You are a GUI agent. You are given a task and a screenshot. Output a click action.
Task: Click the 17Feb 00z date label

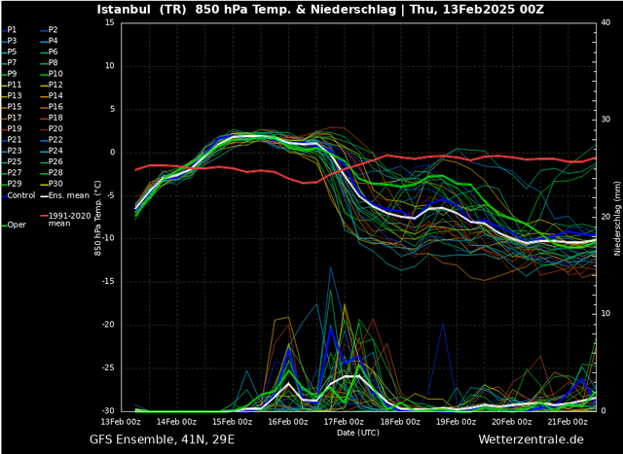pos(345,422)
